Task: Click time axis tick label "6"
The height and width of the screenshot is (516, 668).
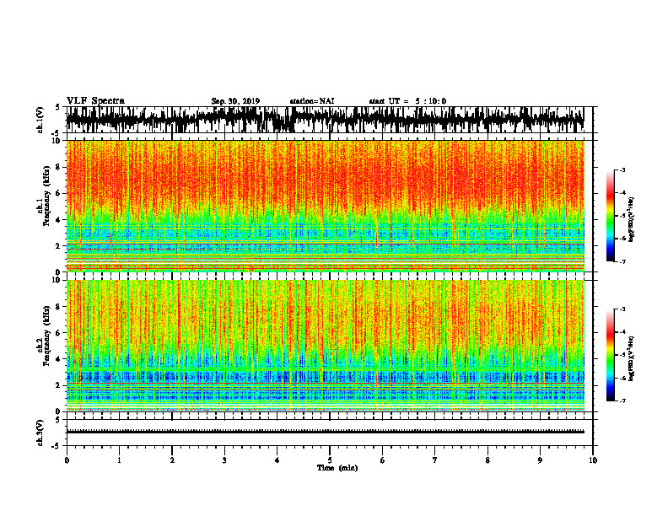Action: click(383, 460)
